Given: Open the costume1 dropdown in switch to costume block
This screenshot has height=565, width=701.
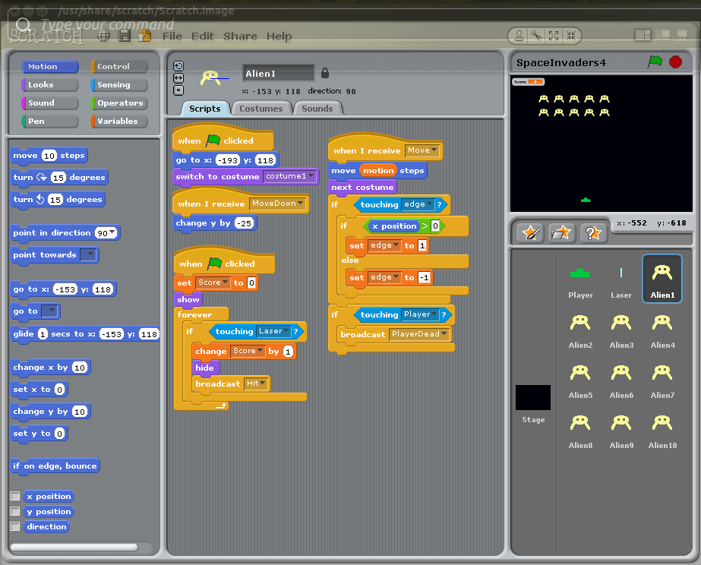Looking at the screenshot, I should (x=311, y=176).
